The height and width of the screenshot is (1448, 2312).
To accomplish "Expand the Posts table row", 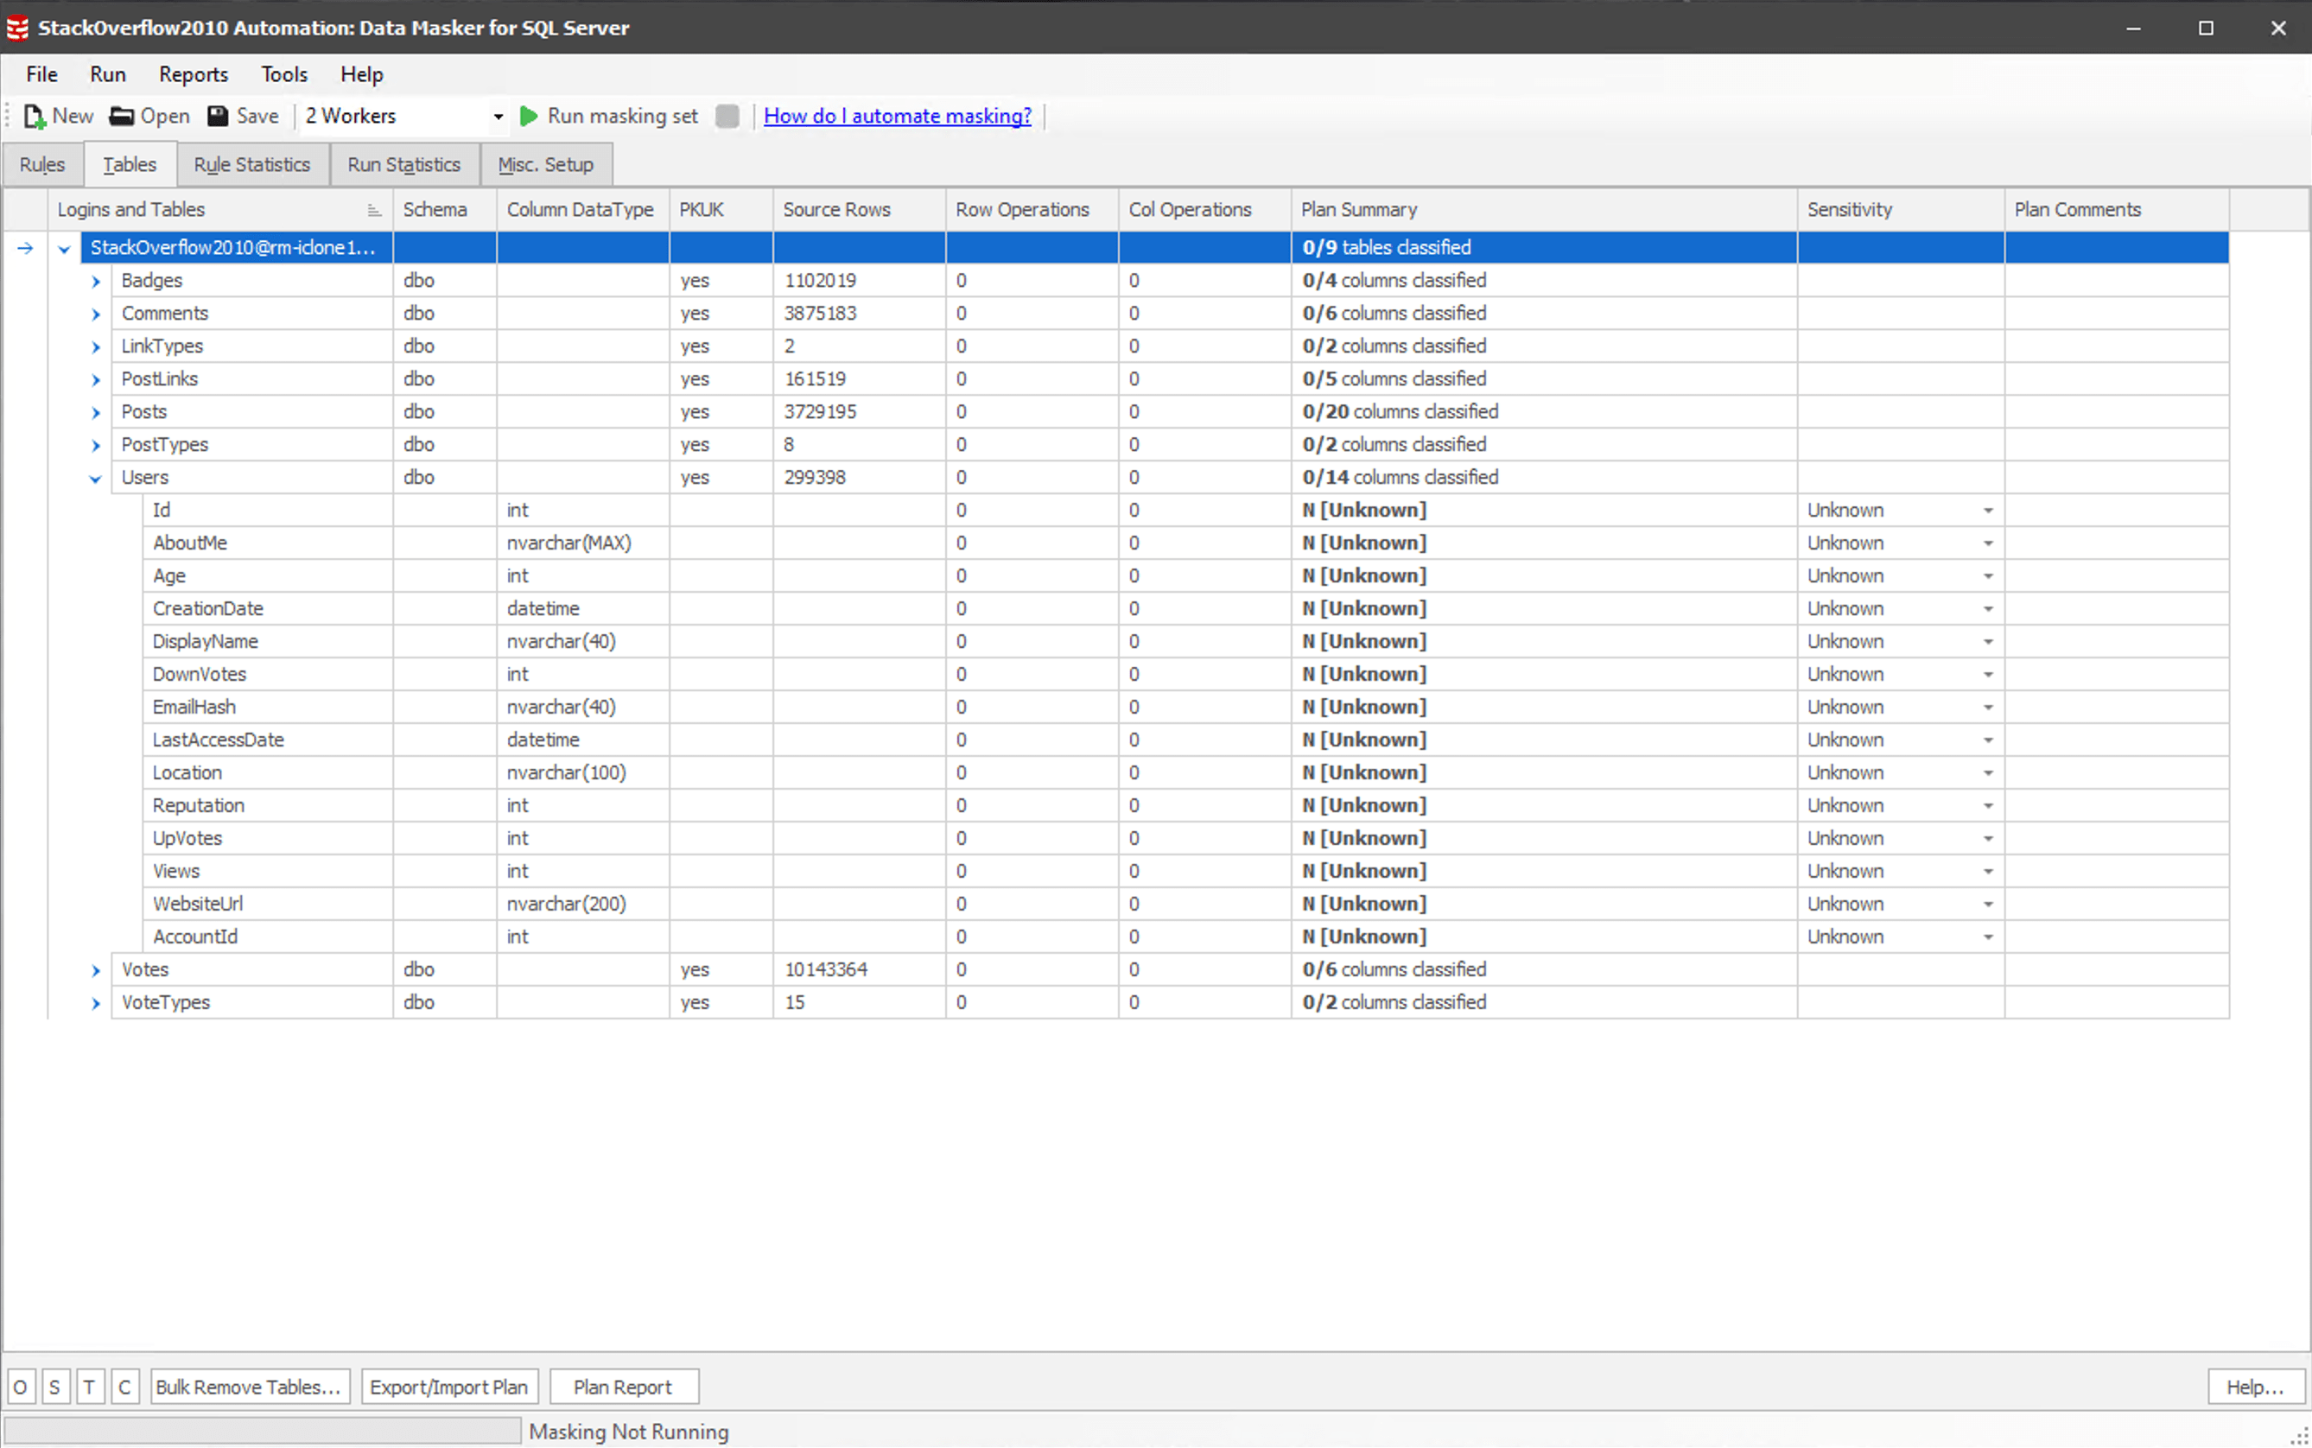I will tap(95, 410).
